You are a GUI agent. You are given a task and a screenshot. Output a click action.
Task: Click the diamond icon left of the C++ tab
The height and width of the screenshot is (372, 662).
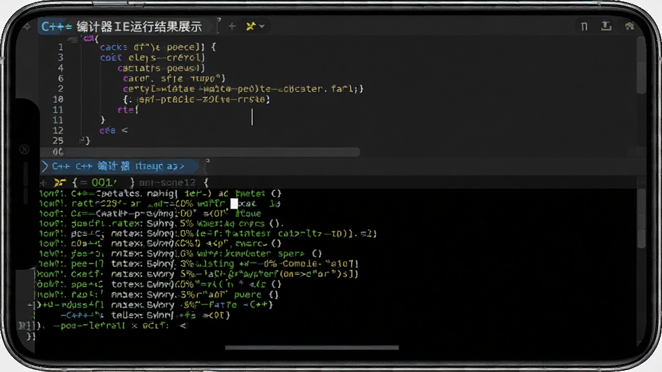click(x=28, y=27)
